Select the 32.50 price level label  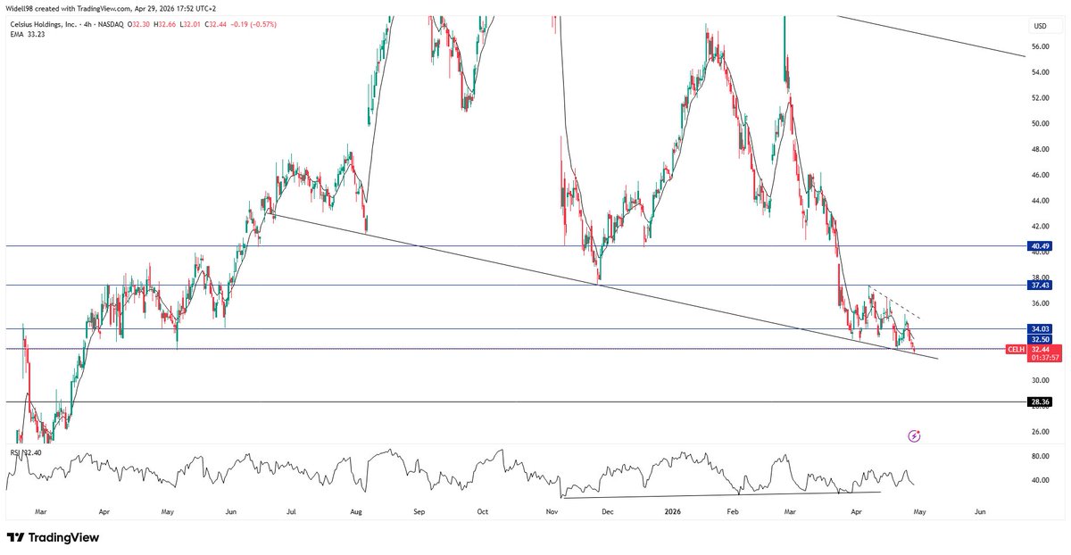(x=1042, y=339)
